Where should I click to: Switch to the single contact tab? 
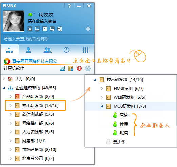28,50
